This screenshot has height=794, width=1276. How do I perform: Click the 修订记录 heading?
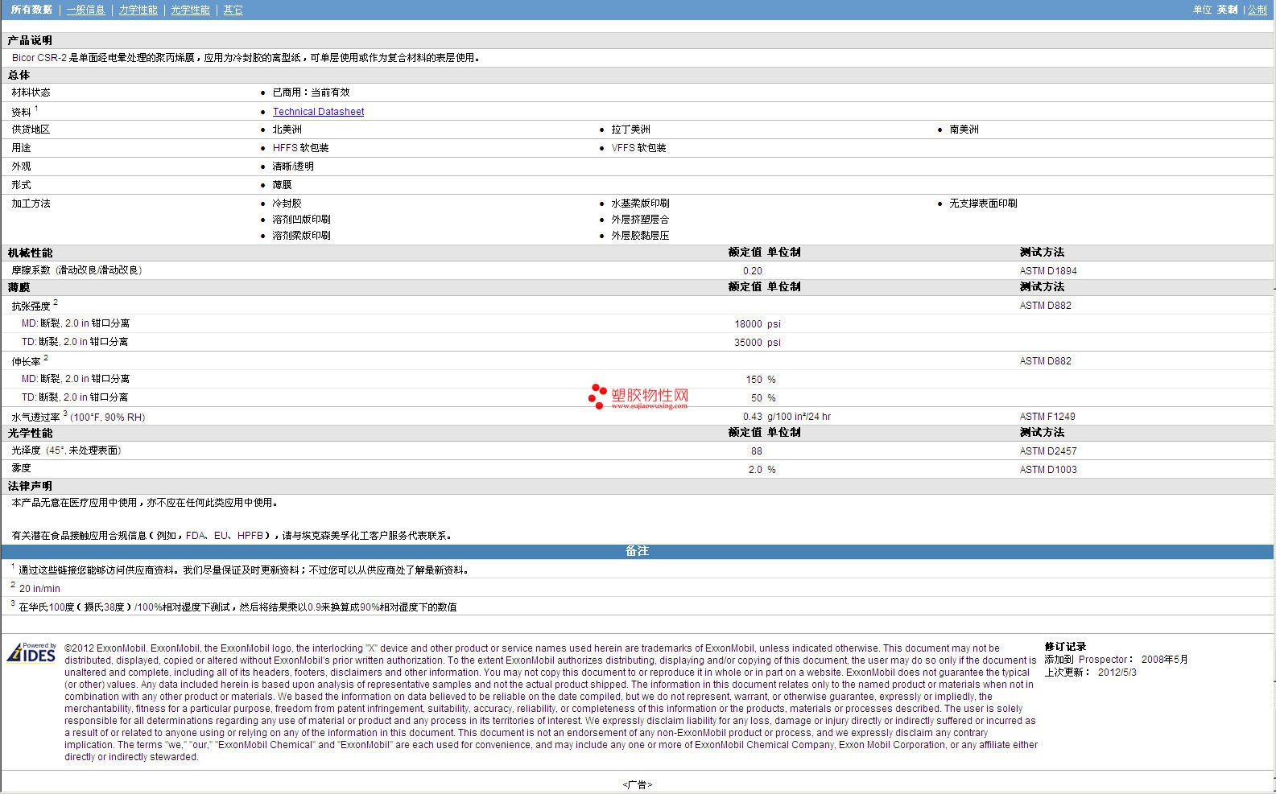1065,647
